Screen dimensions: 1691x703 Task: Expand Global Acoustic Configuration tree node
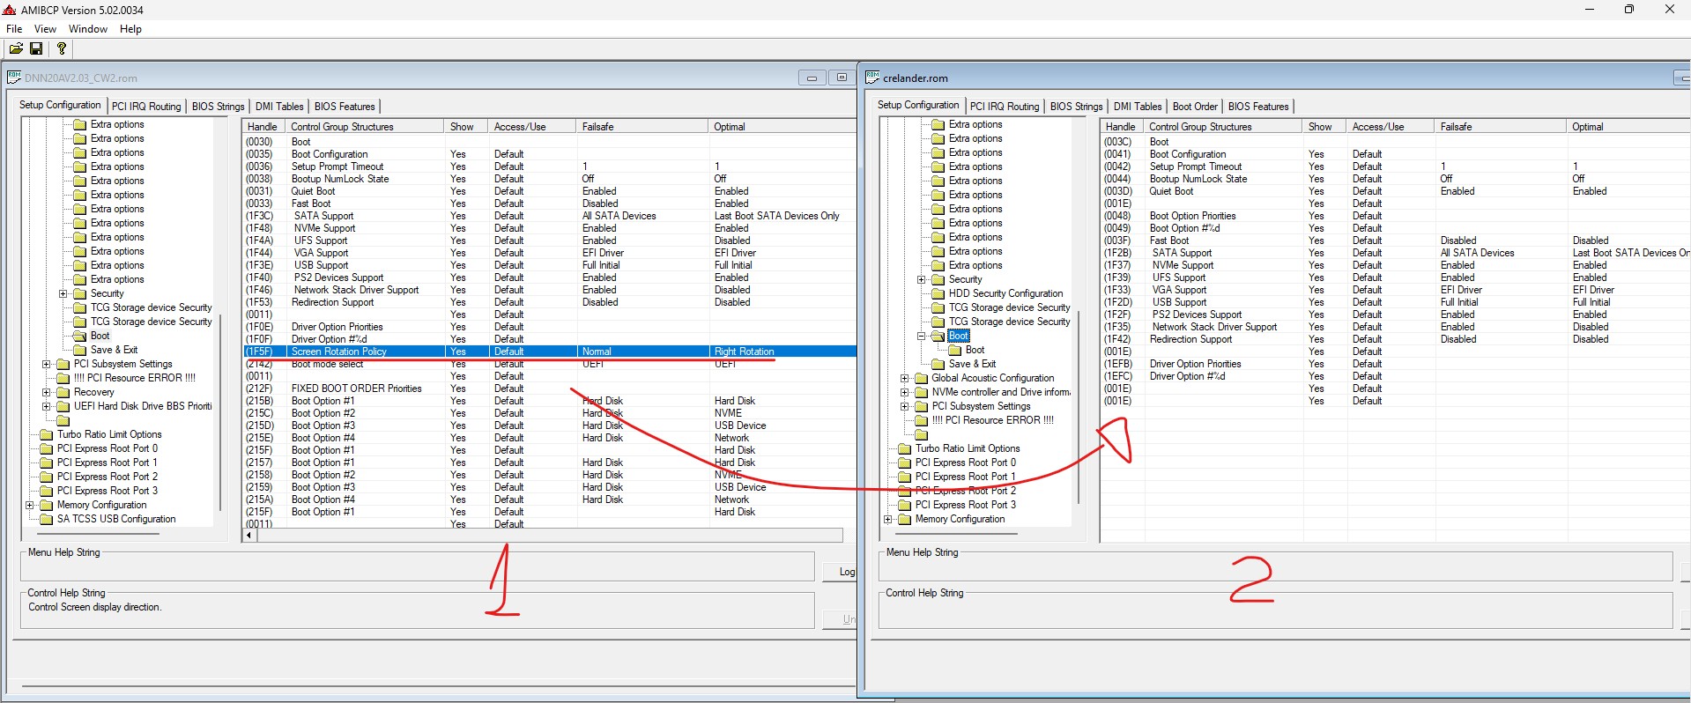point(904,378)
